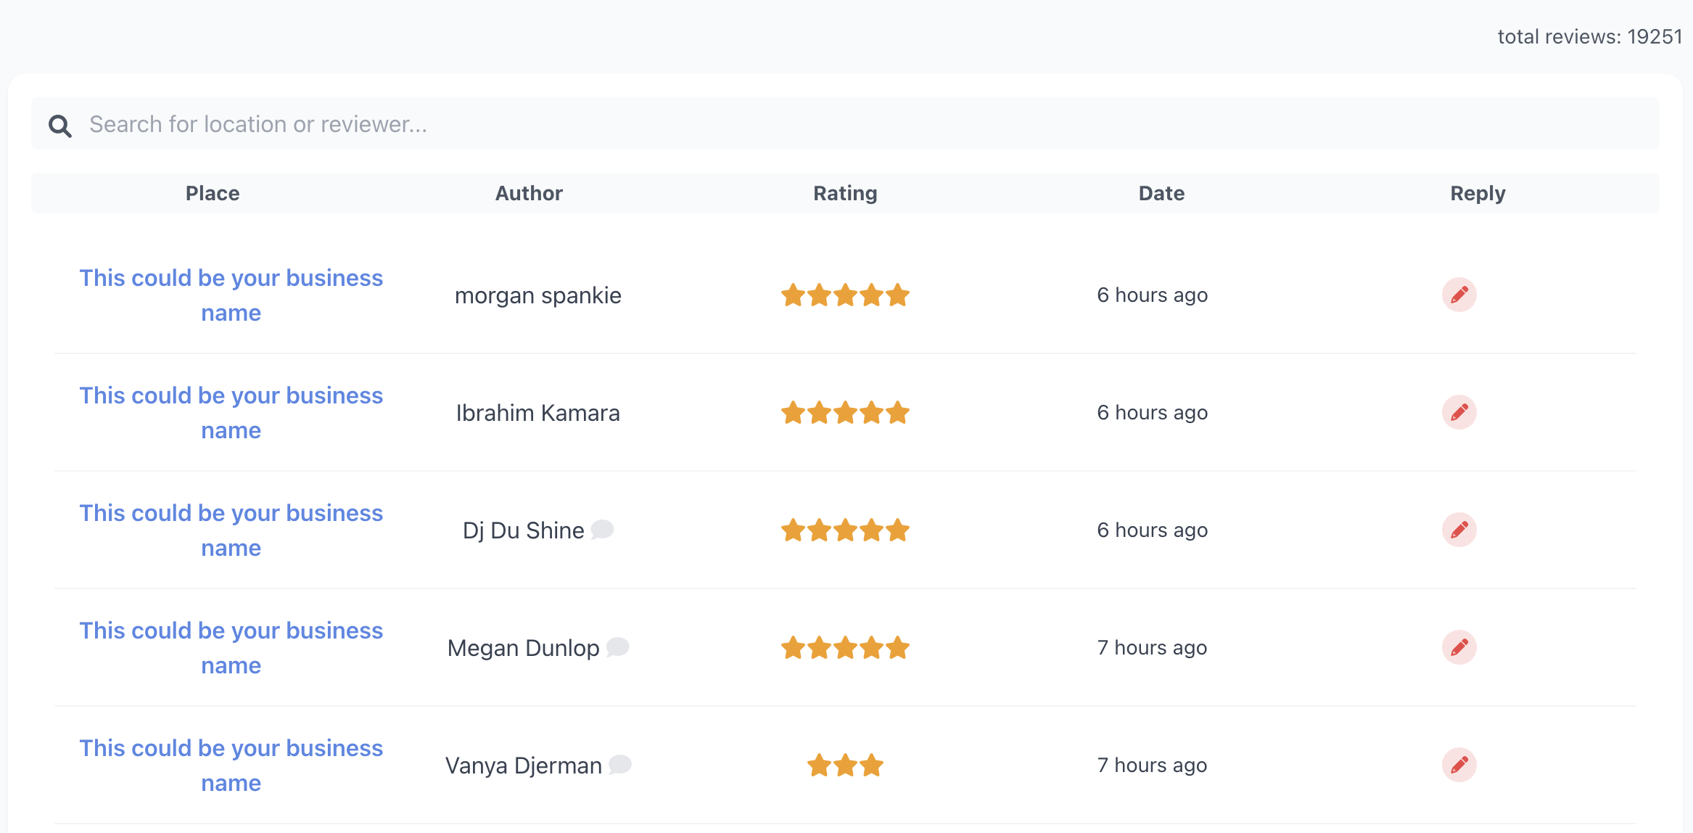Click the Place column header
Screen dimensions: 1693x833
pyautogui.click(x=212, y=193)
